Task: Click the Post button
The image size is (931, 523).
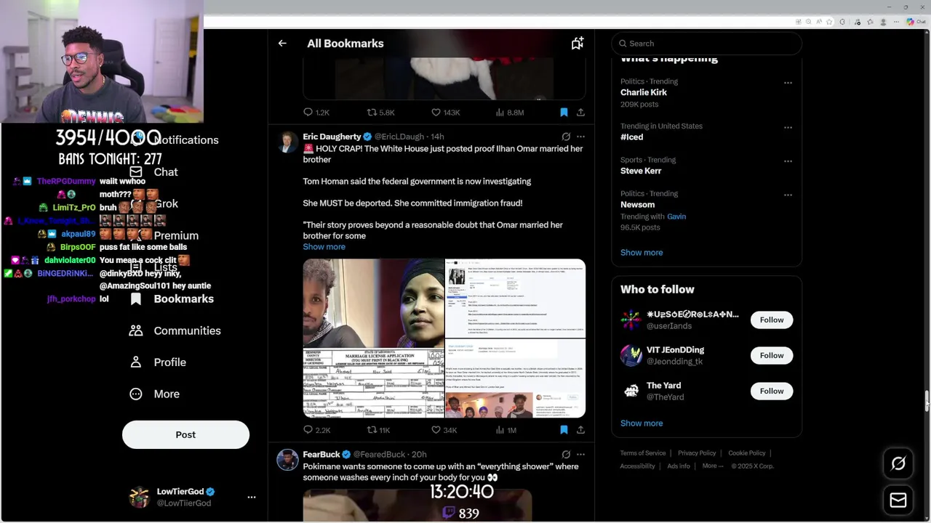Action: 185,434
